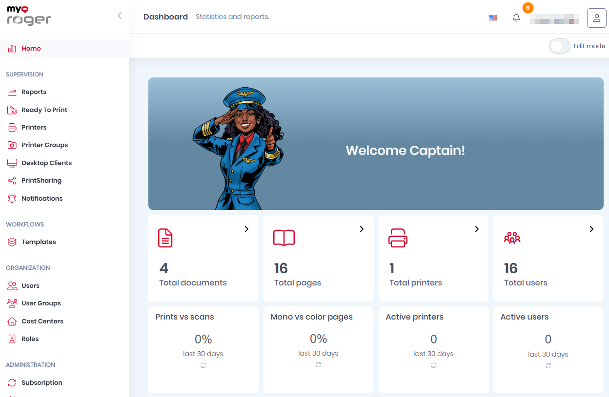
Task: Collapse the sidebar with the chevron
Action: click(x=120, y=16)
